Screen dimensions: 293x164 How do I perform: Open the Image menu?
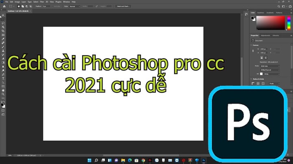[17, 2]
